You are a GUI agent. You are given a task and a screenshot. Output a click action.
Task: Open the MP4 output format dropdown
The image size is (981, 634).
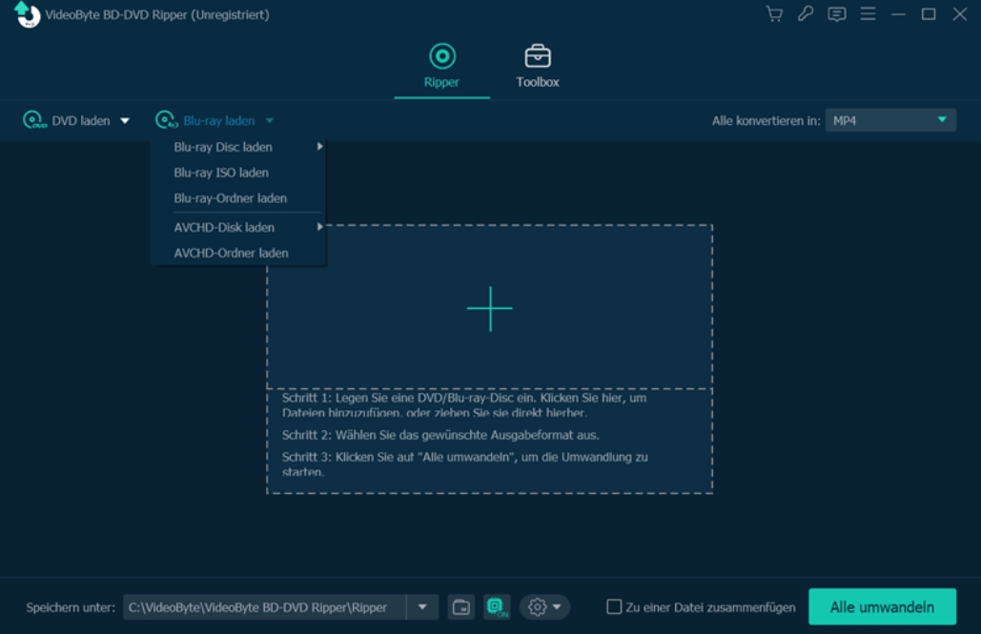point(890,120)
